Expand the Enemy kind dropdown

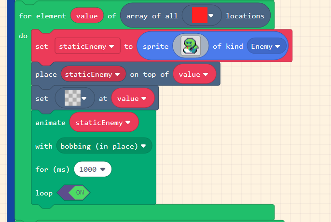[266, 46]
